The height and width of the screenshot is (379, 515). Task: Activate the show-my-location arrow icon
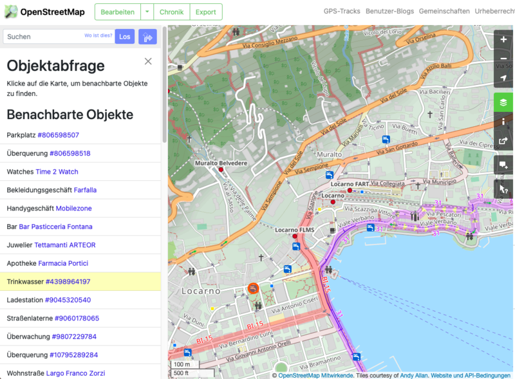point(504,77)
